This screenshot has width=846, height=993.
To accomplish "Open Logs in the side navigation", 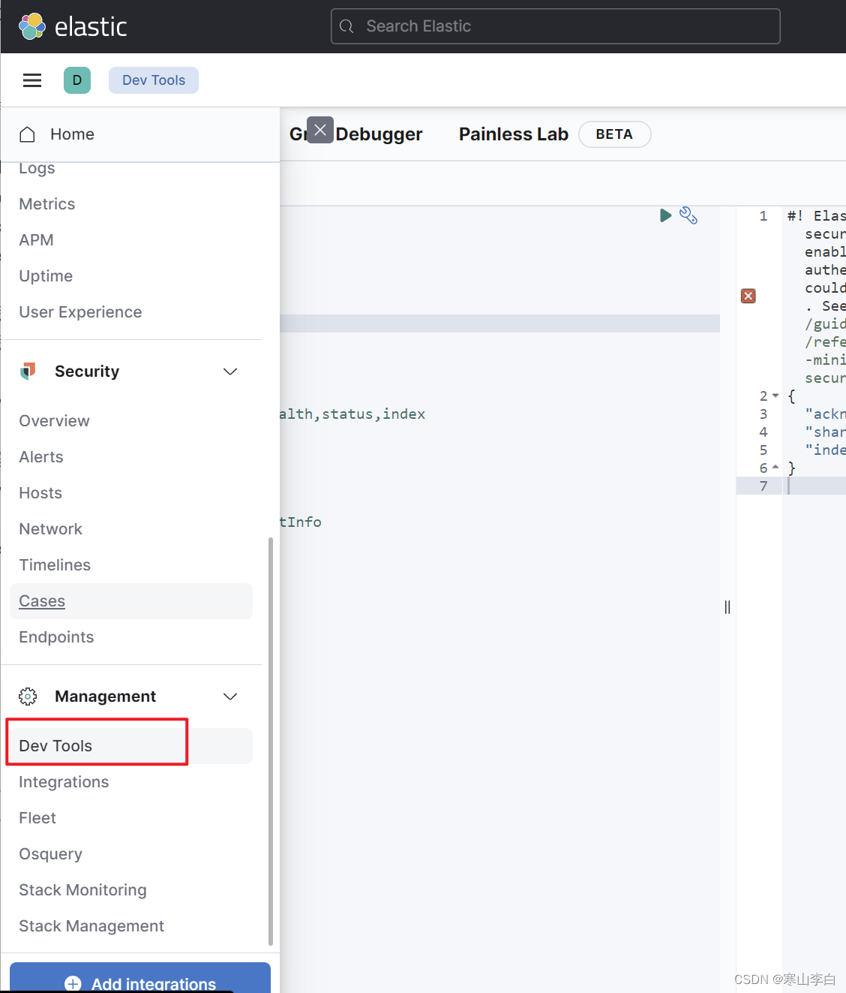I will pyautogui.click(x=37, y=168).
